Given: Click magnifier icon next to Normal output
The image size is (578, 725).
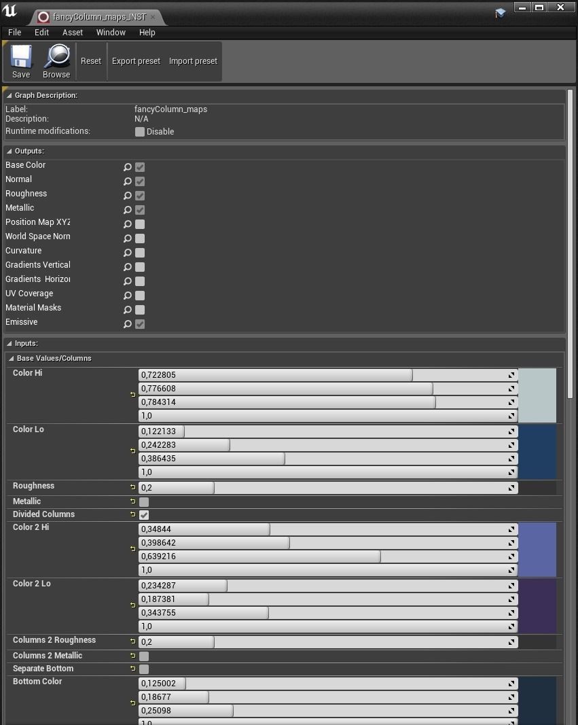Looking at the screenshot, I should (128, 181).
